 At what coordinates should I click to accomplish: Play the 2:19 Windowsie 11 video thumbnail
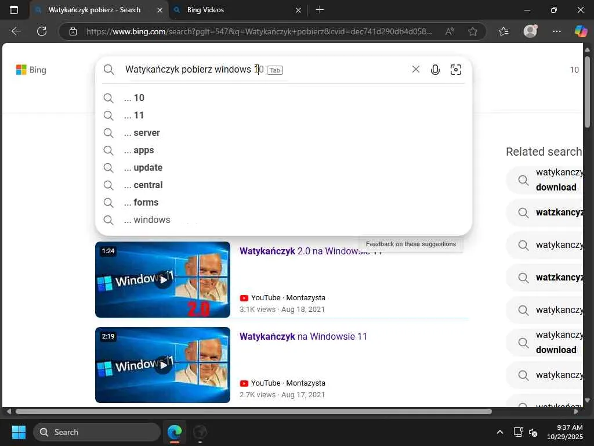point(162,365)
